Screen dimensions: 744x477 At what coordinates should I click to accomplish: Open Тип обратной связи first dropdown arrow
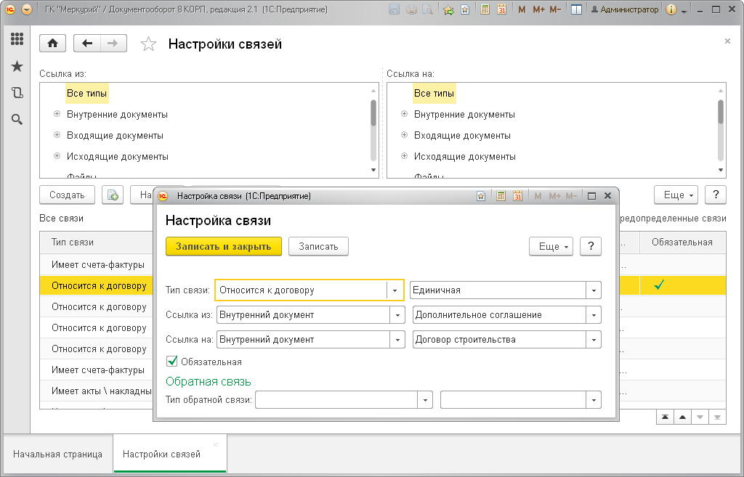(425, 400)
